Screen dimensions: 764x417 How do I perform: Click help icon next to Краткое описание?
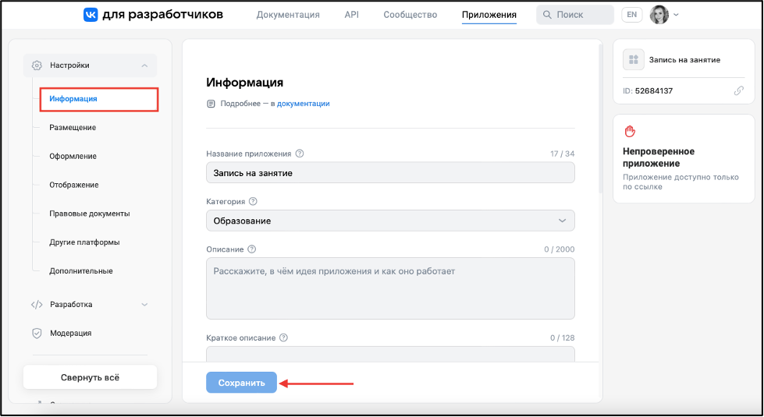point(283,337)
